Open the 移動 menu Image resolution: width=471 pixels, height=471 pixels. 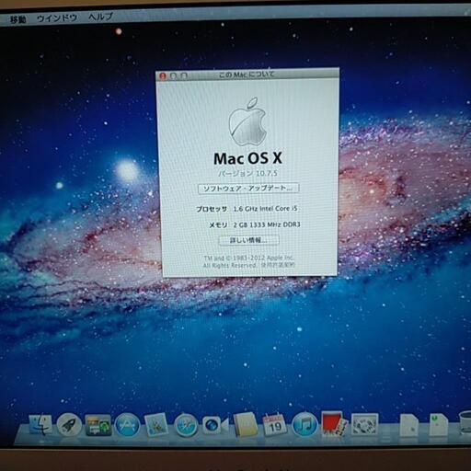18,19
